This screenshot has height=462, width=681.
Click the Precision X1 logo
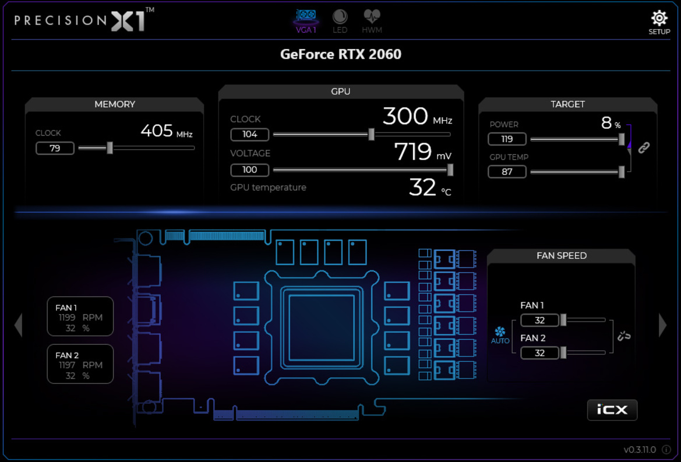pyautogui.click(x=84, y=20)
